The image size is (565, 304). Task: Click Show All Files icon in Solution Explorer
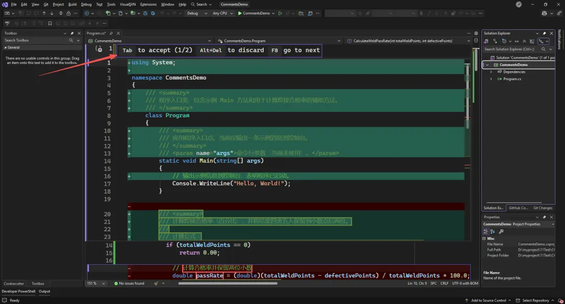tap(532, 41)
